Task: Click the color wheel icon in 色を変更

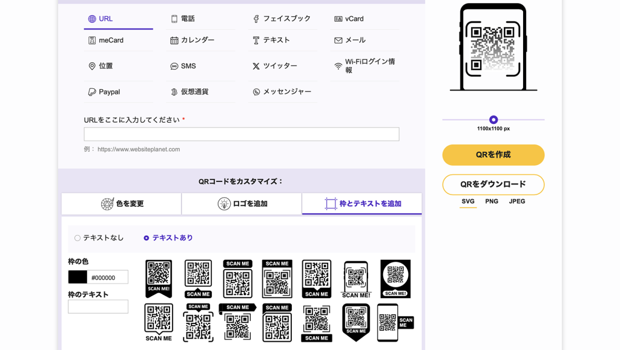Action: click(x=107, y=204)
